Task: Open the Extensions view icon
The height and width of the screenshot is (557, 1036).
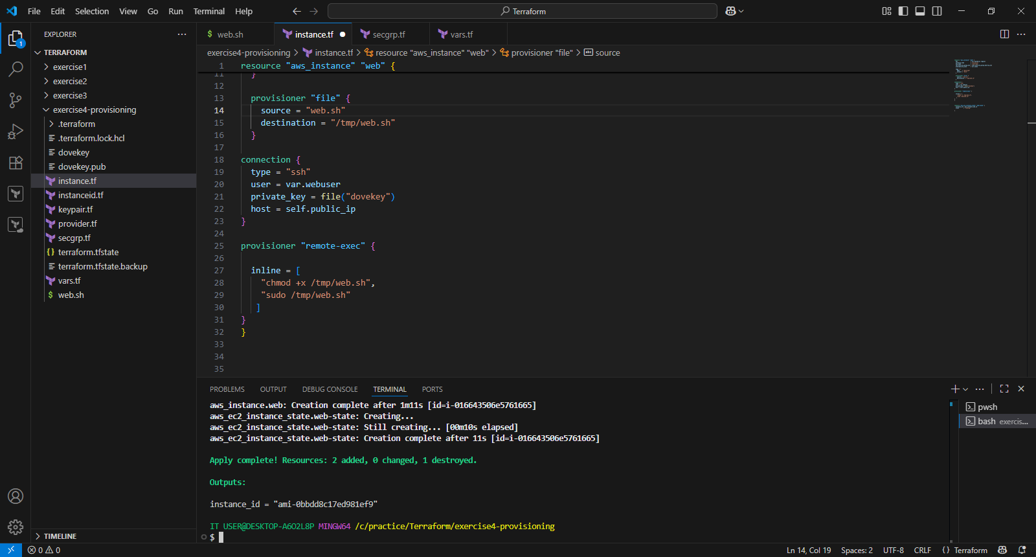Action: (x=16, y=163)
